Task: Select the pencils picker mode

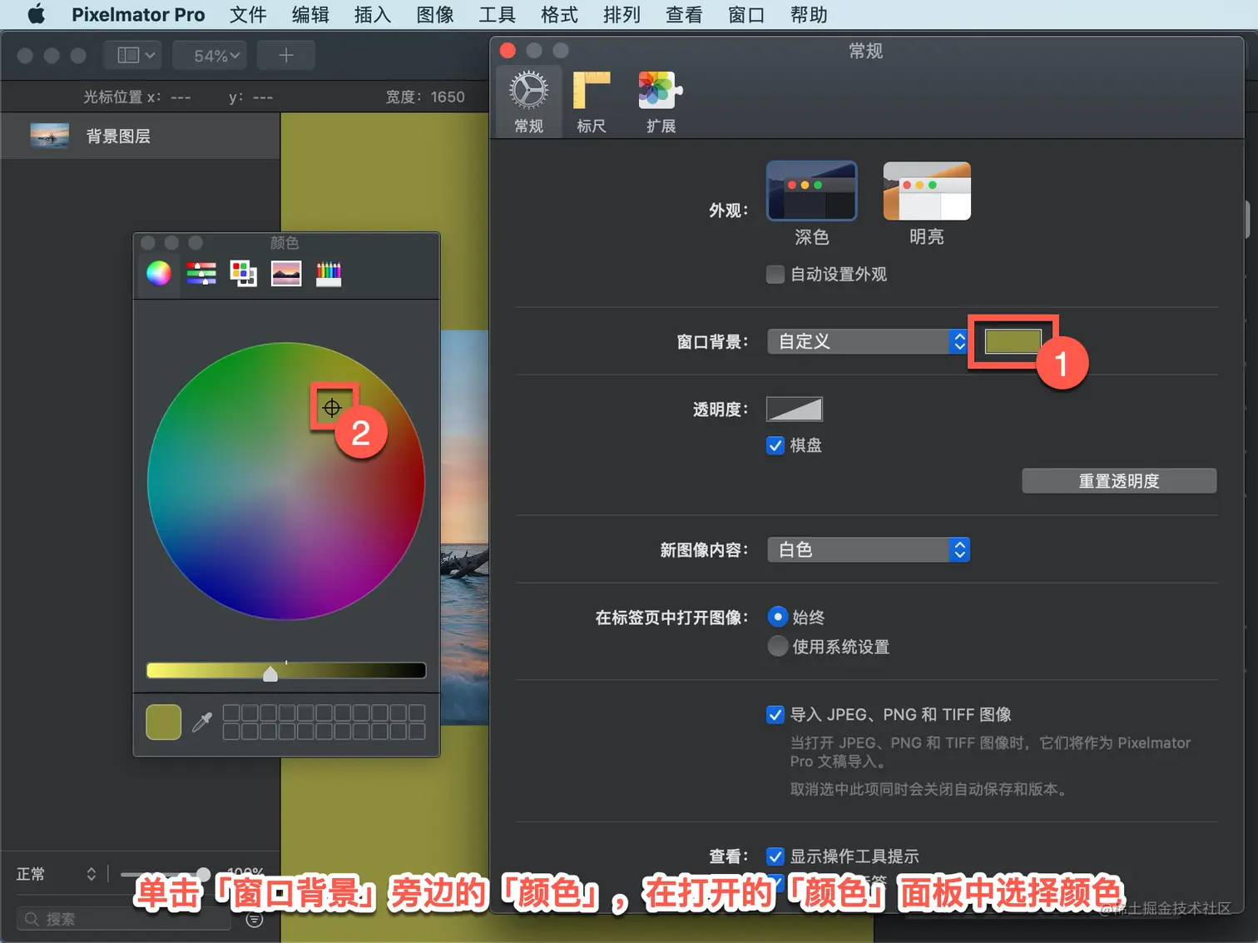Action: click(x=329, y=273)
